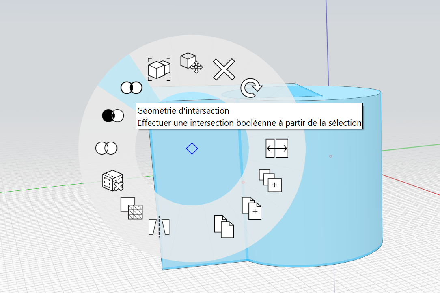Click the Move cube-with-arrows icon
Viewport: 440px width, 293px height.
[x=191, y=63]
